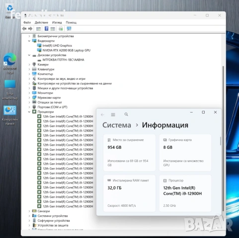Open the Действие menu
The height and width of the screenshot is (238, 239).
(41, 22)
